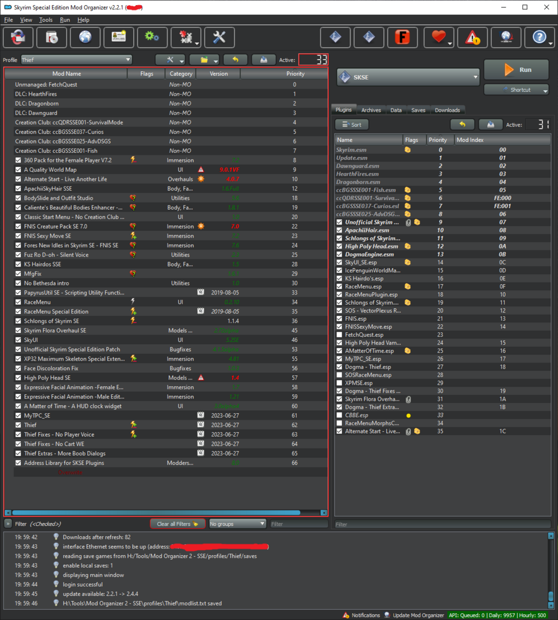Open the warning triangle Problems icon
This screenshot has height=620, width=558.
[472, 37]
